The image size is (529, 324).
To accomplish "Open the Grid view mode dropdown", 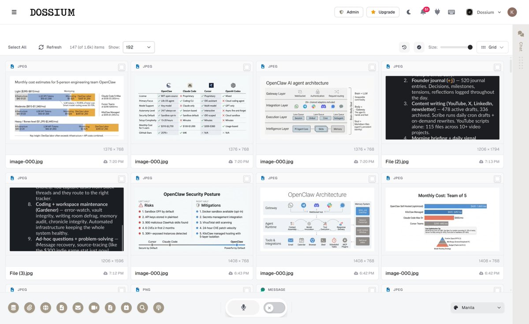I will pos(492,47).
